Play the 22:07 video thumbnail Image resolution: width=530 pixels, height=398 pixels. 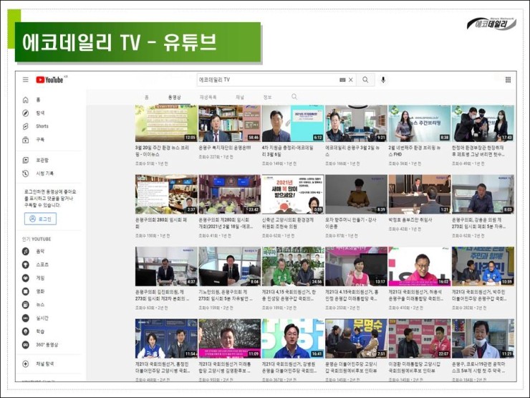(x=420, y=338)
